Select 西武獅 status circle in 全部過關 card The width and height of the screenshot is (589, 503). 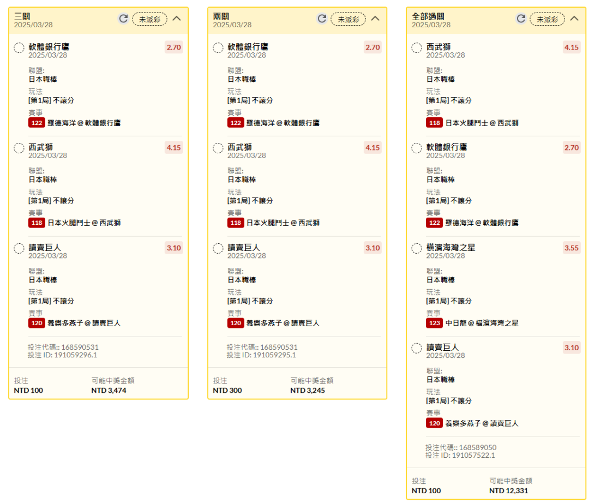click(417, 47)
